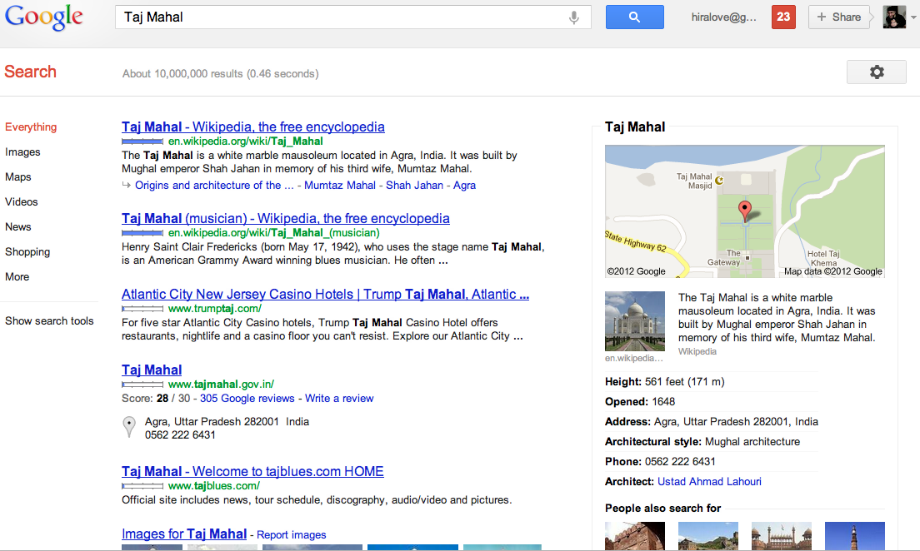
Task: Open Trump Taj Mahal Casino Hotels result
Action: pyautogui.click(x=325, y=295)
